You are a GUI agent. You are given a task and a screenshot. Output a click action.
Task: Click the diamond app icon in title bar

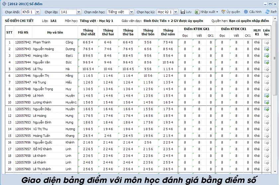coord(4,4)
